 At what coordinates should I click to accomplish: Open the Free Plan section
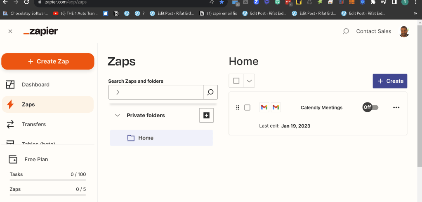click(36, 159)
